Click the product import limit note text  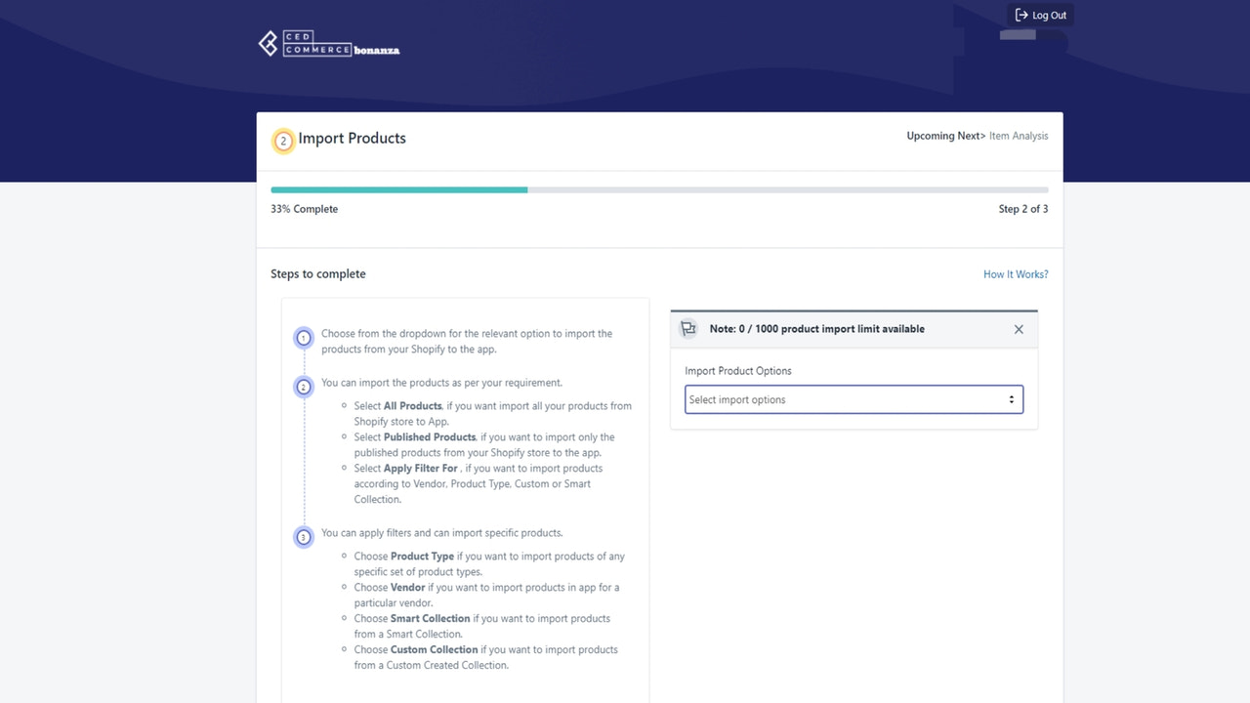coord(817,329)
